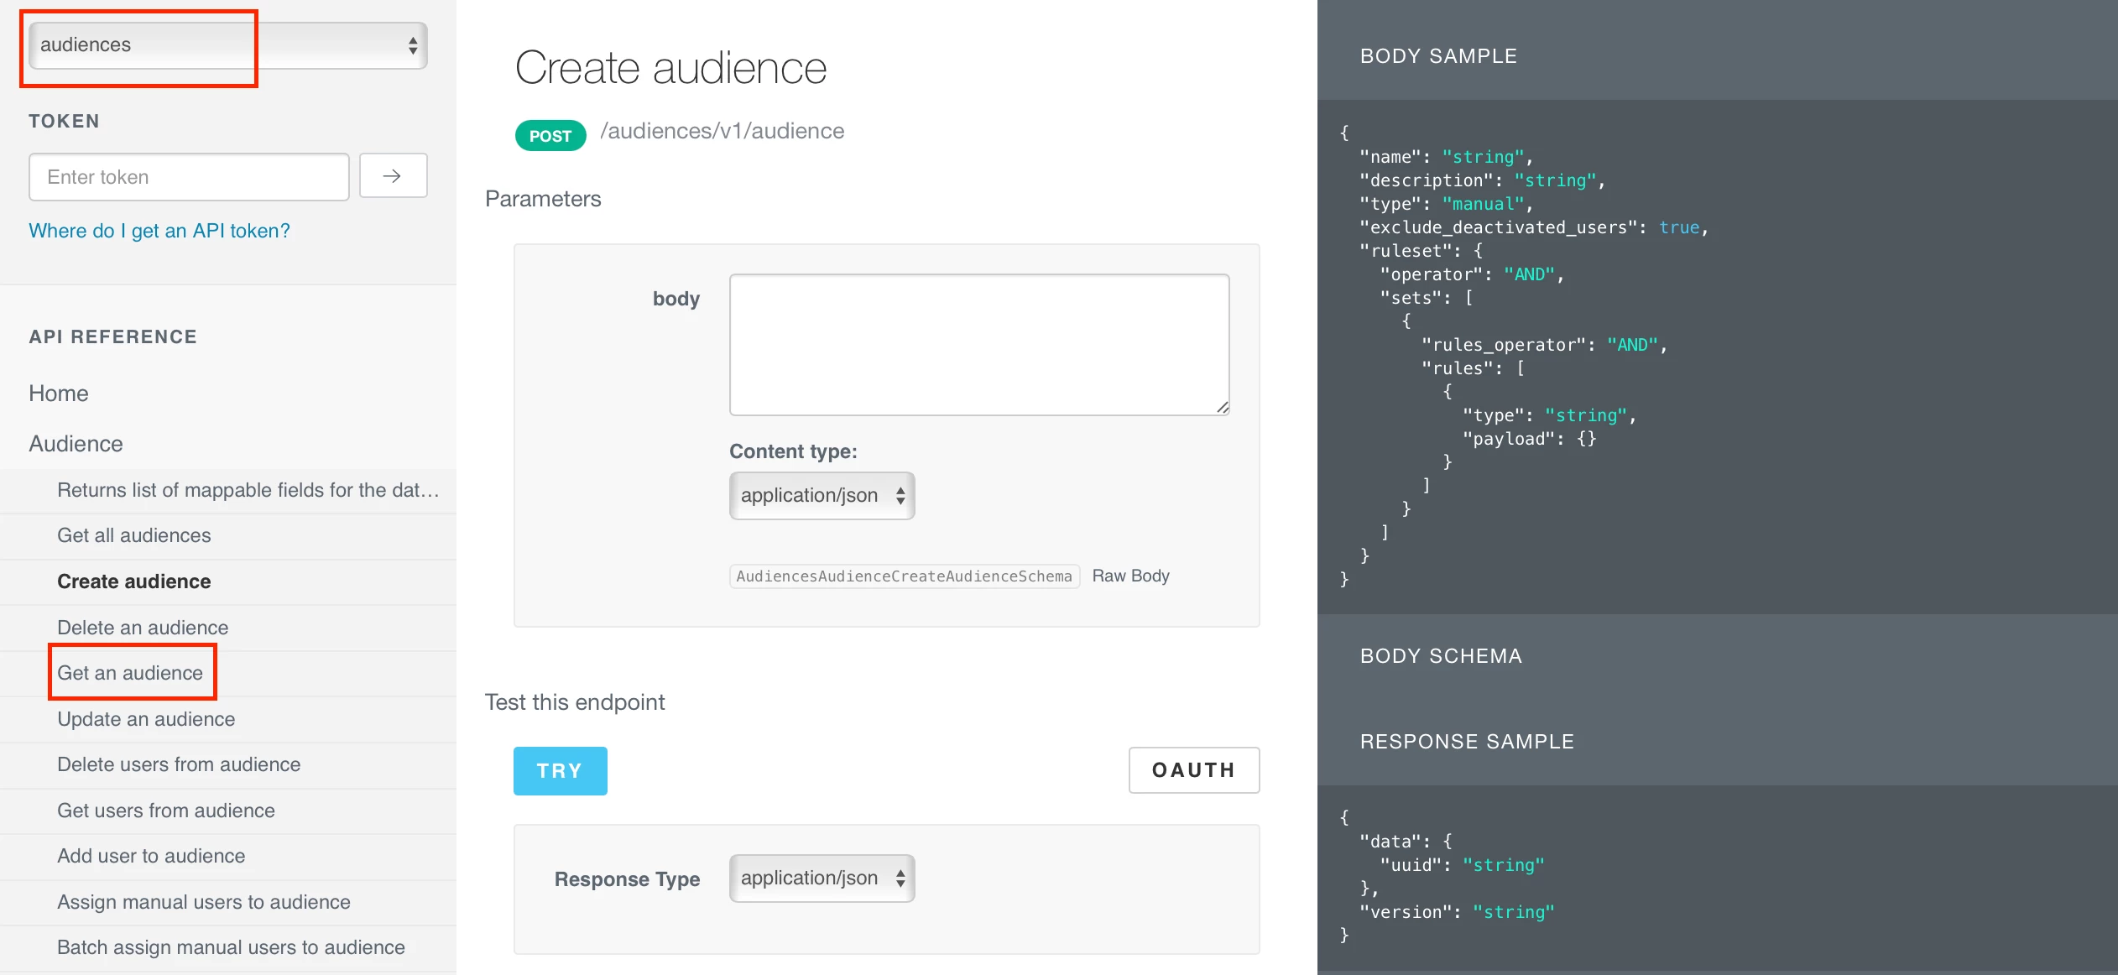Image resolution: width=2118 pixels, height=975 pixels.
Task: Select the AudiencesAudienceCreateAudienceSchema tab
Action: (904, 576)
